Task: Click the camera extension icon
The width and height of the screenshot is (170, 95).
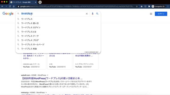Action: 142,6
